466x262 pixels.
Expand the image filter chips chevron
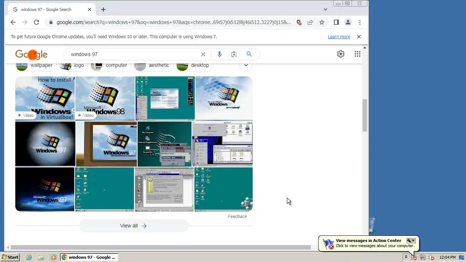coord(246,65)
